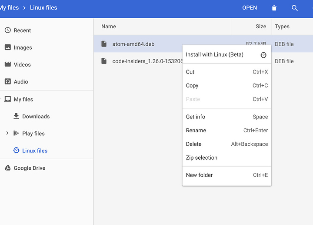Viewport: 313px width, 225px height.
Task: Click the Images picture icon
Action: [7, 47]
